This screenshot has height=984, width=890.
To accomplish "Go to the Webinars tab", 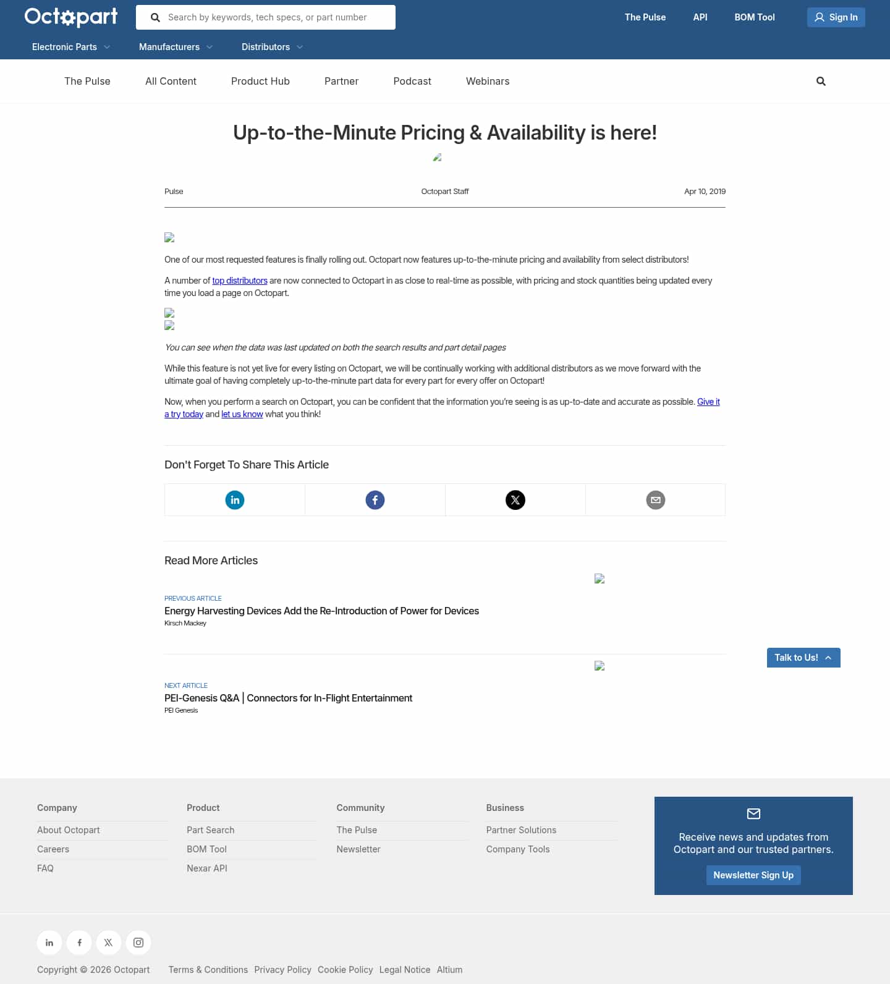I will [487, 81].
